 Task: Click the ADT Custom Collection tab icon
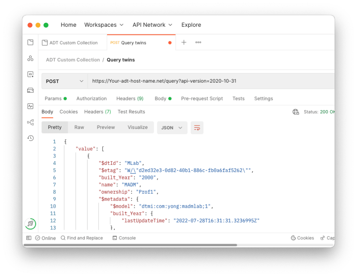coord(45,43)
